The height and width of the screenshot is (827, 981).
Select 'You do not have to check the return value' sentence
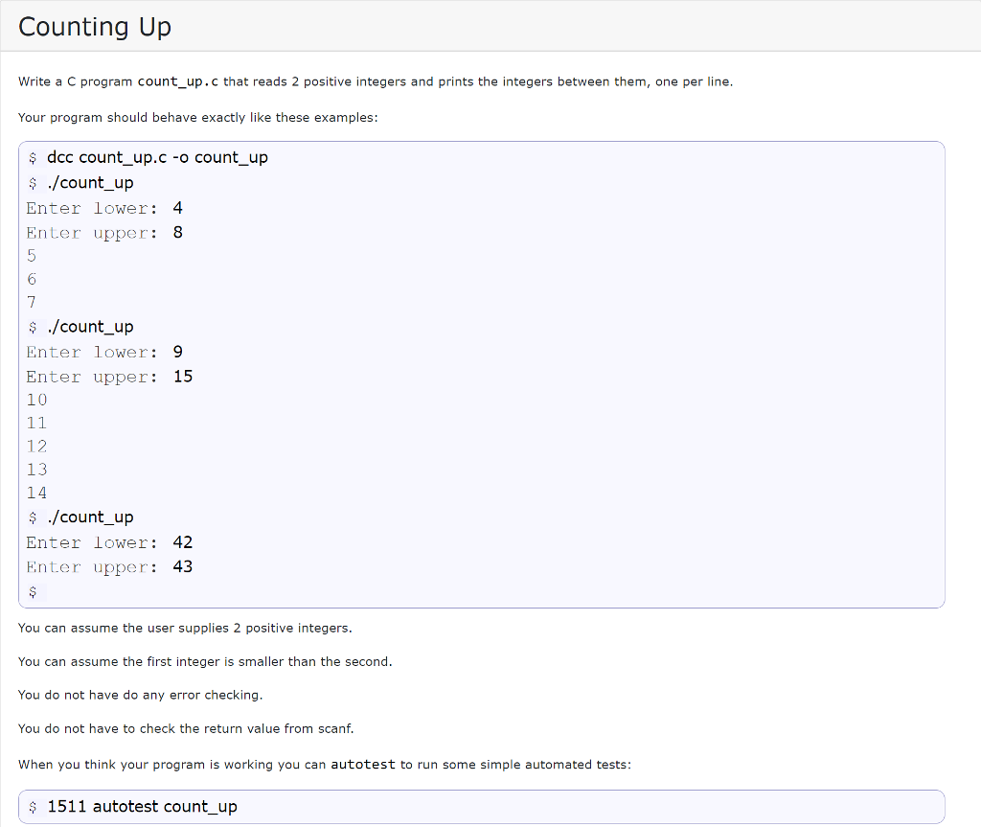pos(186,728)
